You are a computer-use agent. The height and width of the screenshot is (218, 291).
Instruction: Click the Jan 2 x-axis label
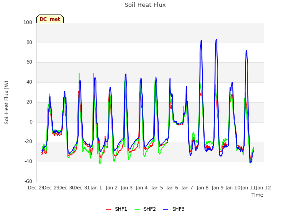112,188
